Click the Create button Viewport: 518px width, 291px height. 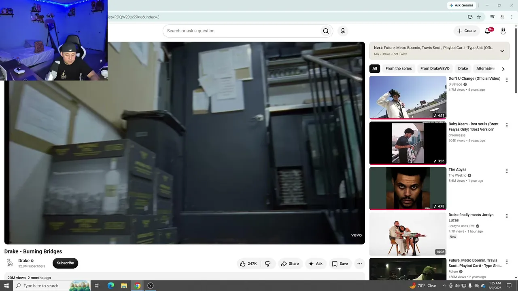[x=466, y=31]
